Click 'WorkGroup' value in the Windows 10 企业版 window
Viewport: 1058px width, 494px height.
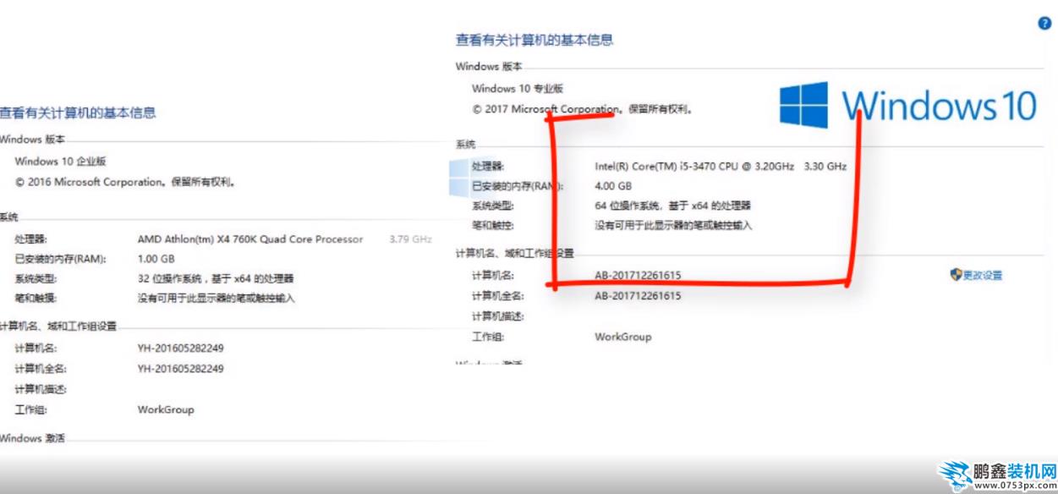click(166, 409)
